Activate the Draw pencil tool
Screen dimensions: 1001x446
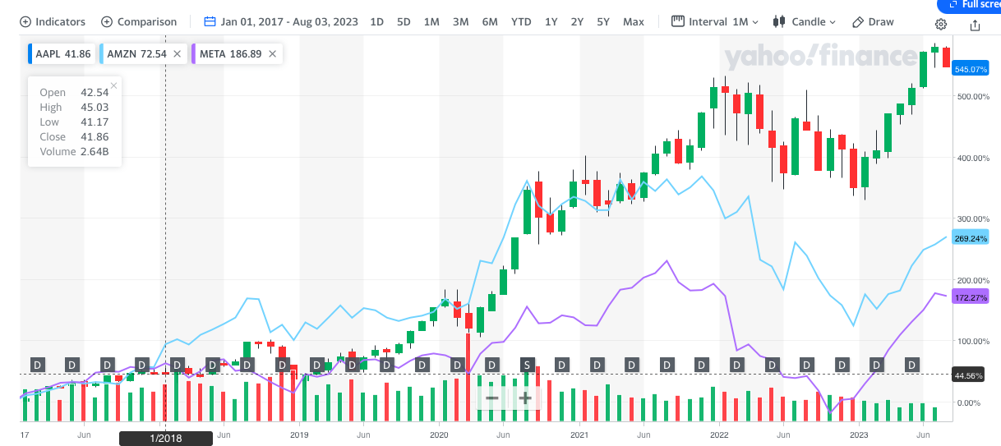pos(873,21)
